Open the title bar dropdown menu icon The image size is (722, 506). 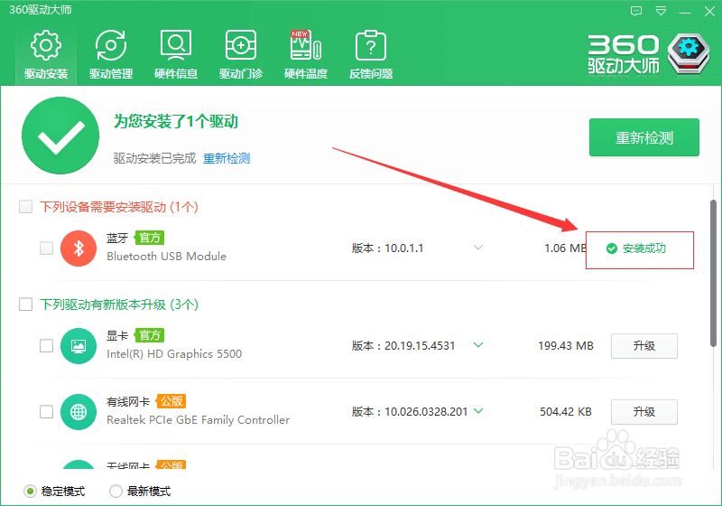[x=661, y=11]
